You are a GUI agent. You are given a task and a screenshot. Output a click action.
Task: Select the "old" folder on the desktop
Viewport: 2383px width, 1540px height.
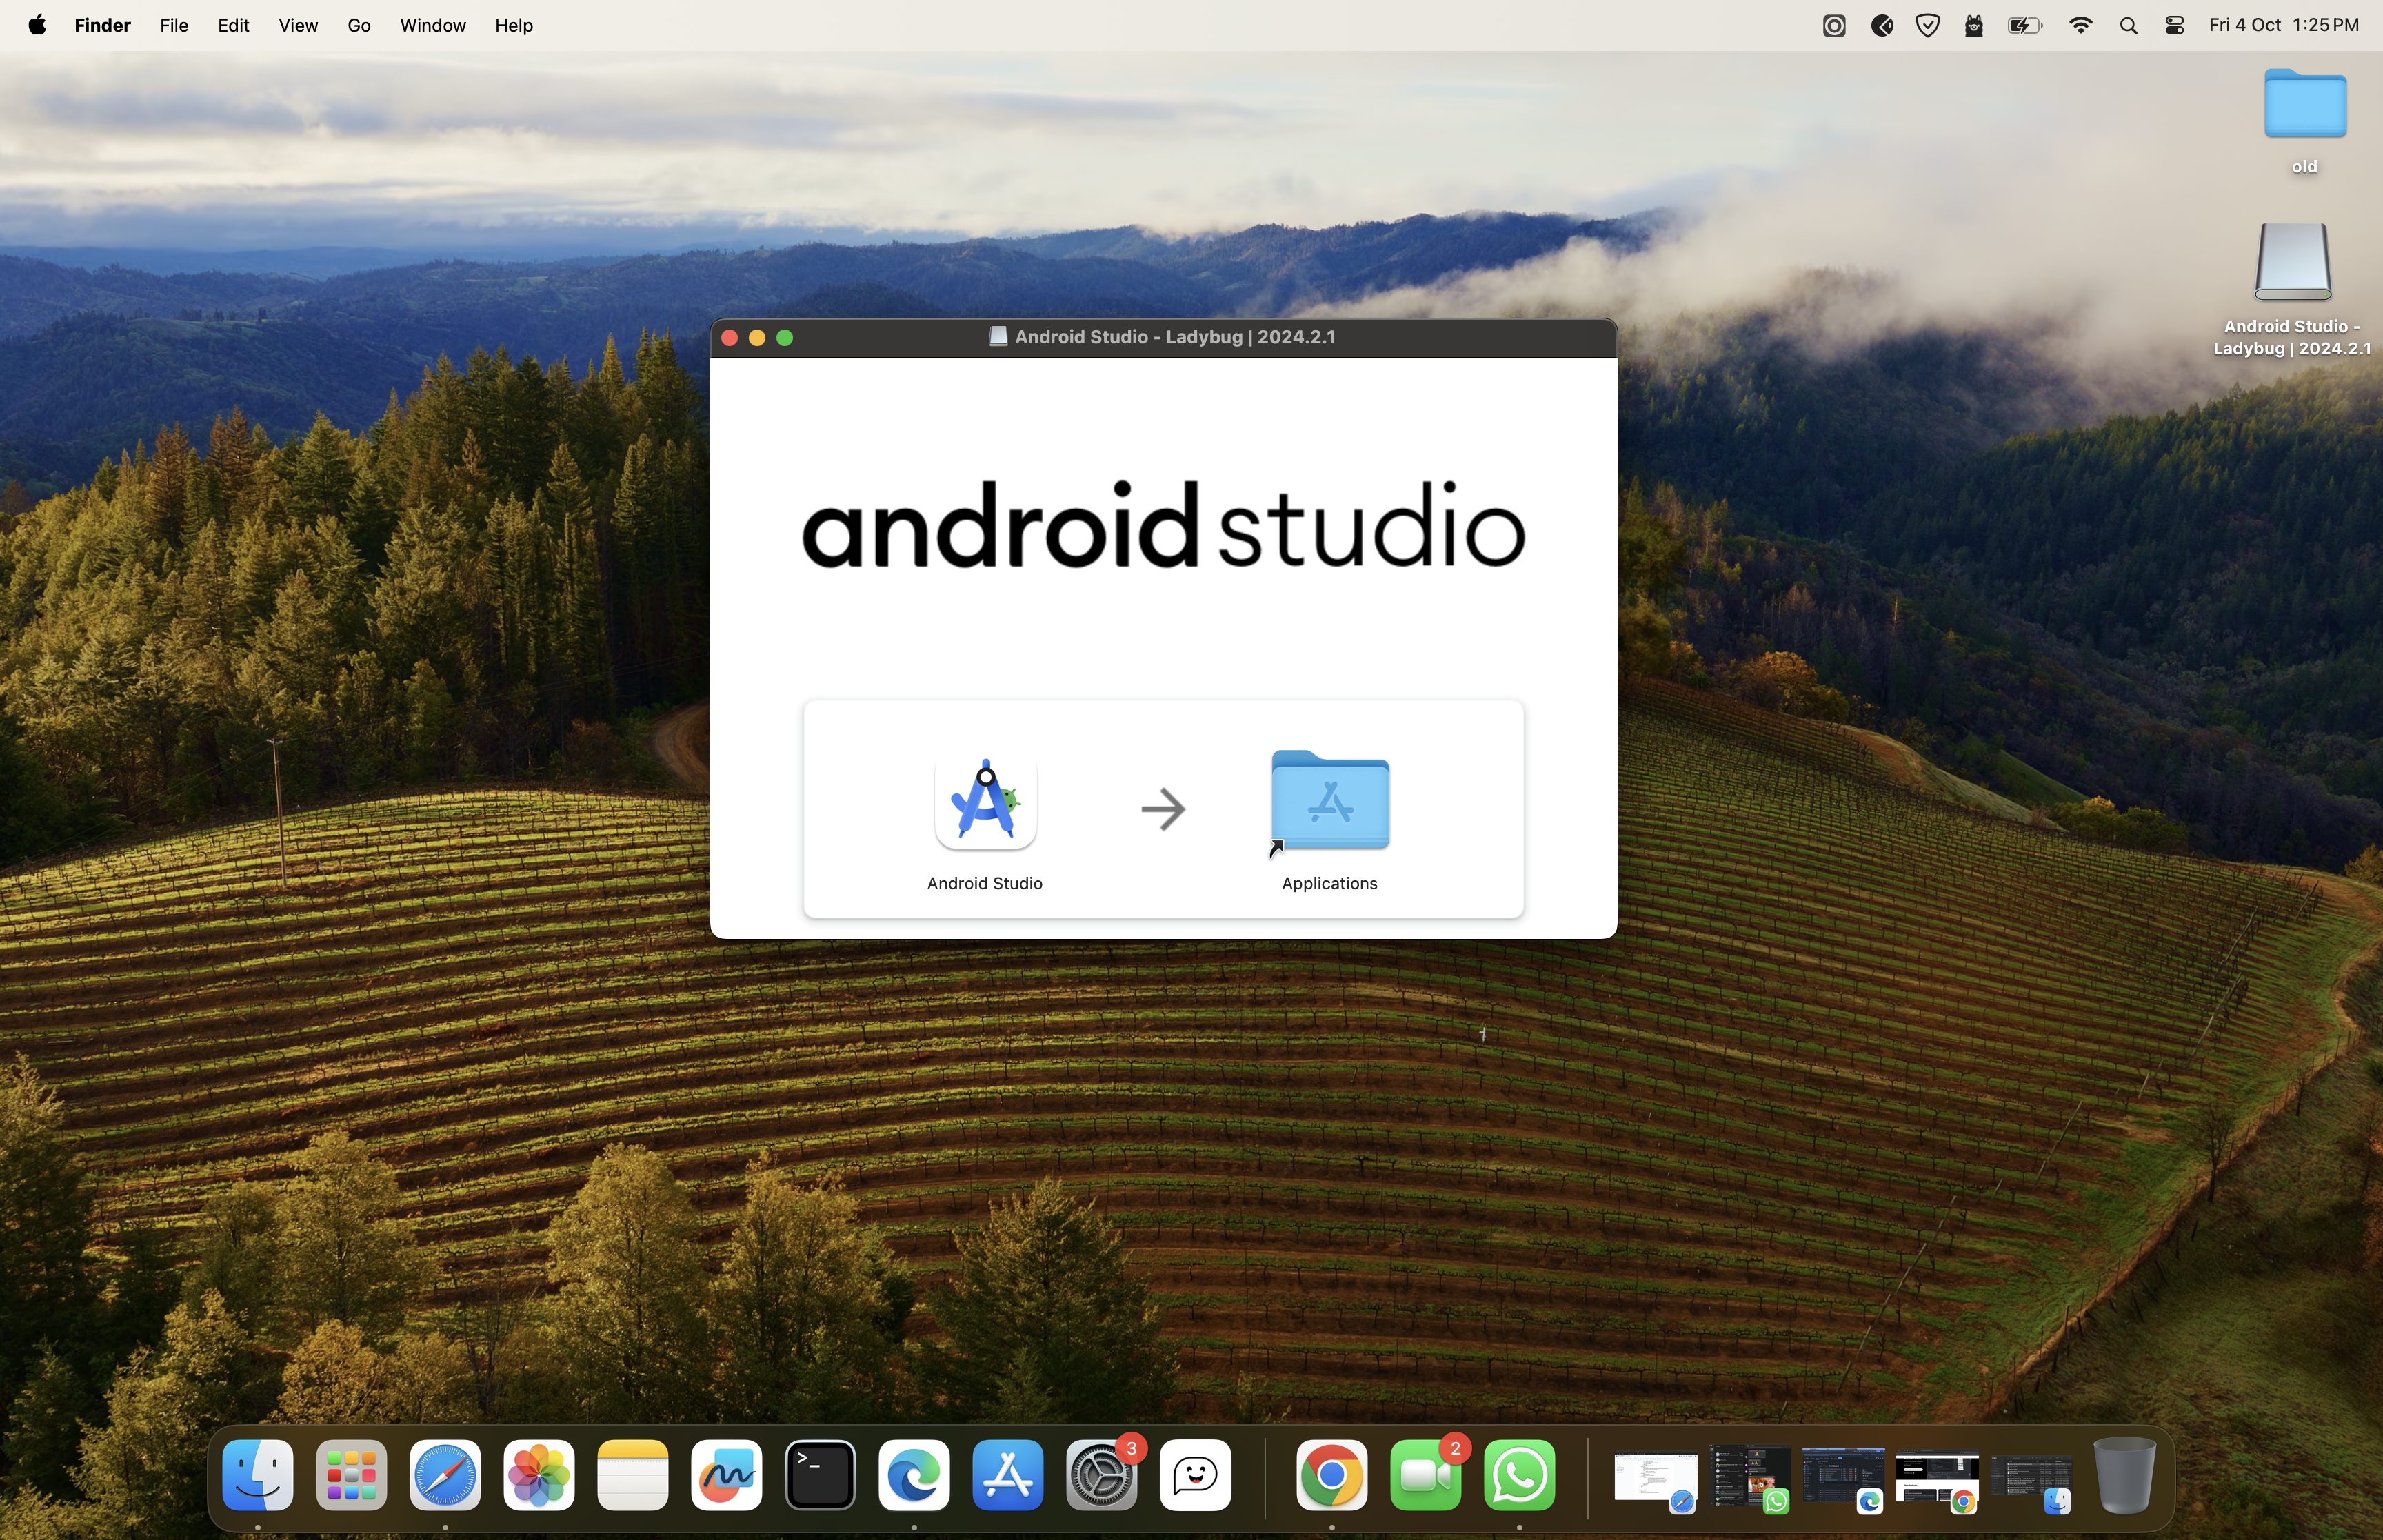click(2305, 104)
